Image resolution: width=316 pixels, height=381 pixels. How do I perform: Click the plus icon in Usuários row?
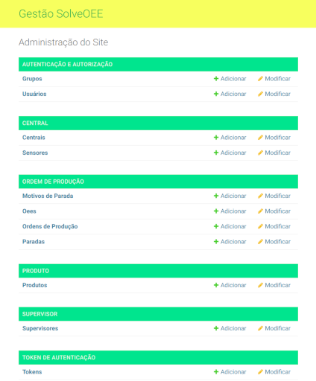click(x=216, y=94)
